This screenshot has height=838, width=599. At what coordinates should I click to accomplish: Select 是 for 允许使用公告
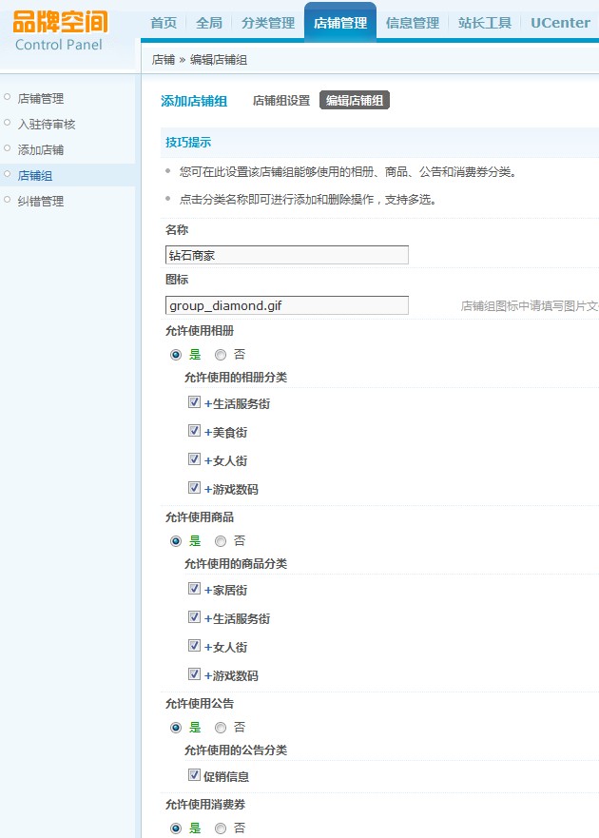tap(176, 728)
